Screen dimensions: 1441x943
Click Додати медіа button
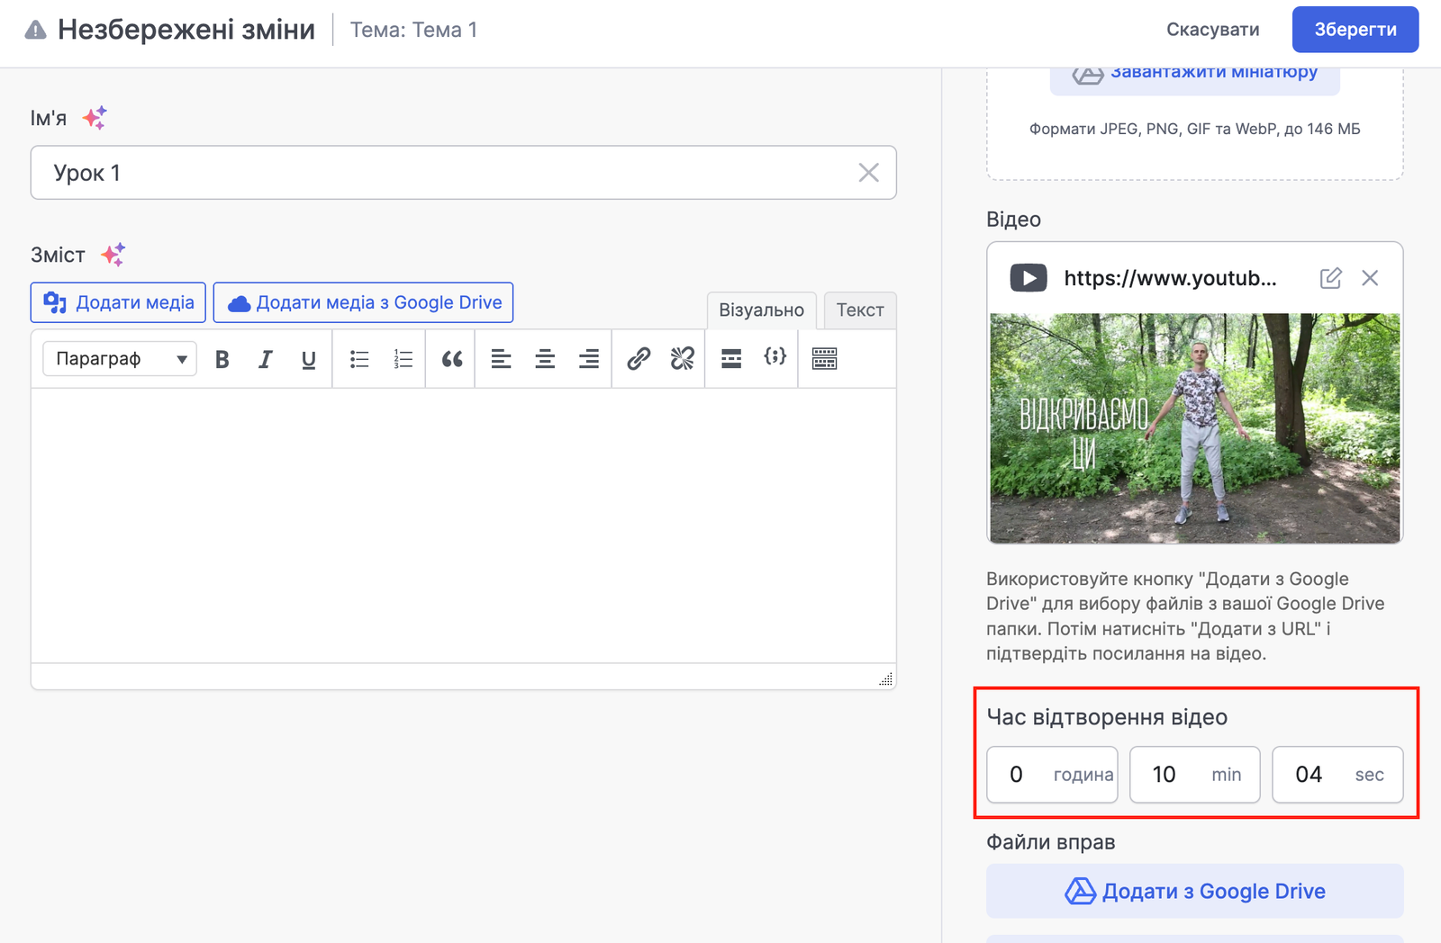(x=118, y=302)
